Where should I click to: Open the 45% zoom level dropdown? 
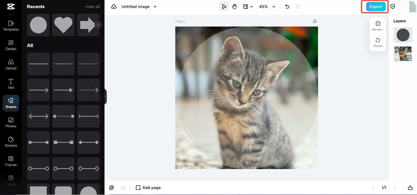click(x=267, y=7)
